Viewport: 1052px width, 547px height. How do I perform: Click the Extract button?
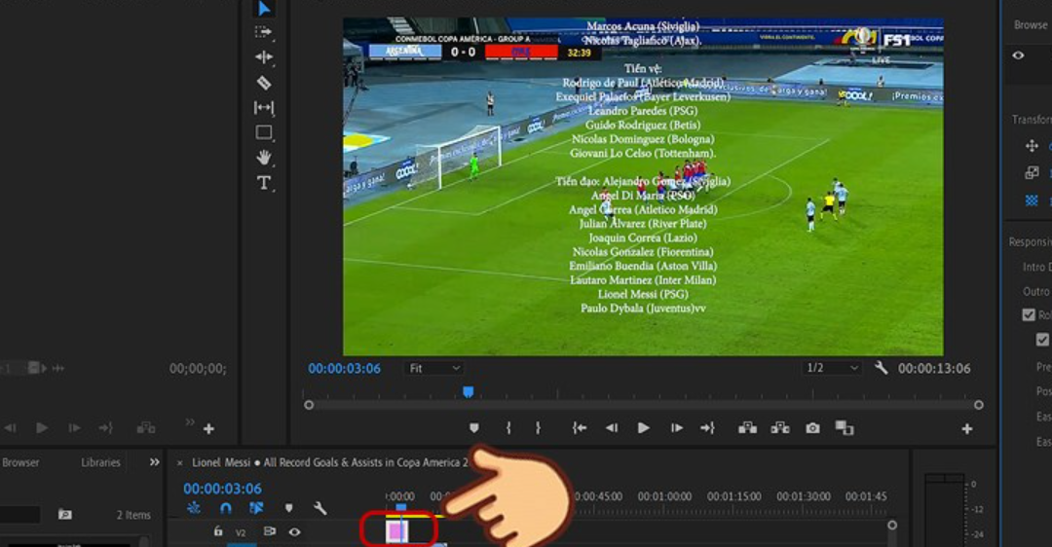779,427
